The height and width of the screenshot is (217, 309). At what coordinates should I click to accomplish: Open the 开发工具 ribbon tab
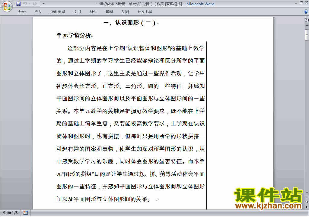point(145,12)
